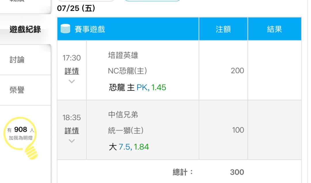Open 詳情 link for 17:30 game
Viewport: 311px width, 183px height.
point(72,71)
